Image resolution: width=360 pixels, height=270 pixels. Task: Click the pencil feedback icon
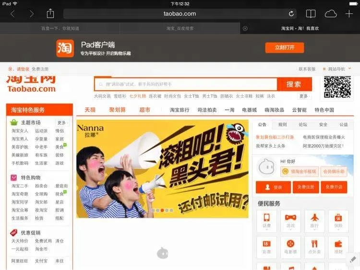point(353,259)
